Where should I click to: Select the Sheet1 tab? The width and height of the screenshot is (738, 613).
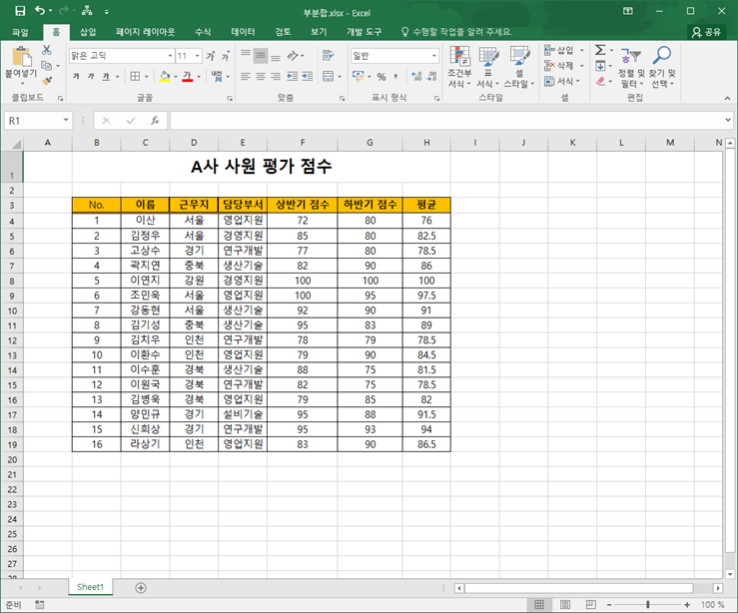[90, 587]
